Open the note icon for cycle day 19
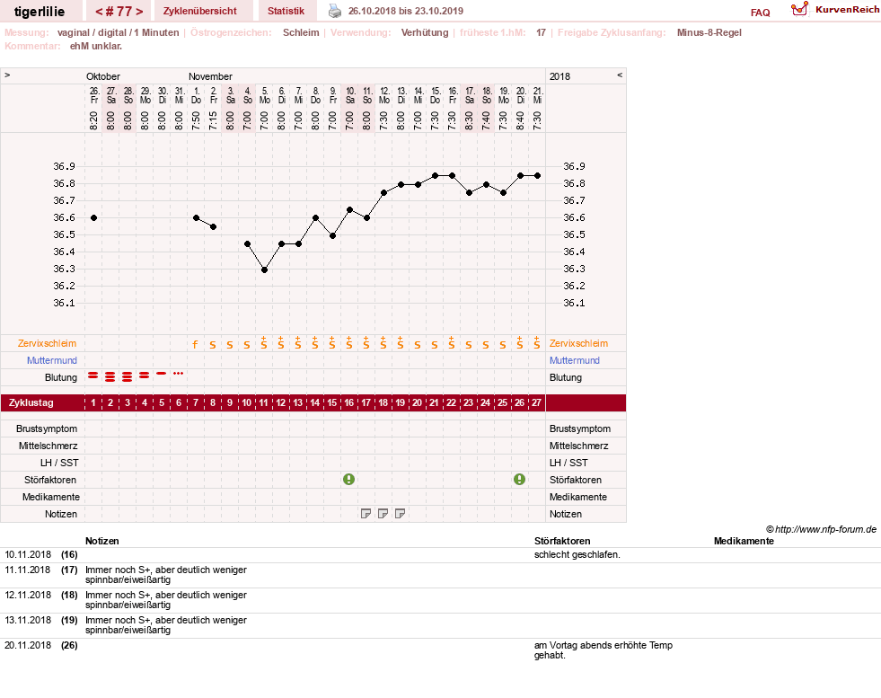This screenshot has width=881, height=698. pos(400,514)
